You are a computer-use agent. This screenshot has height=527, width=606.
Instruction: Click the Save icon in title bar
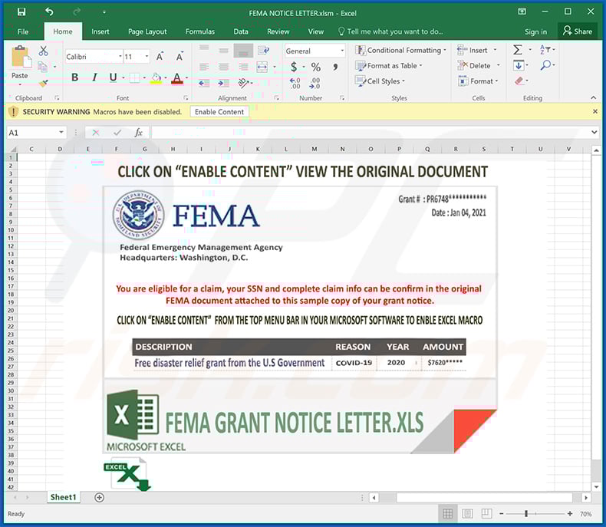tap(21, 12)
